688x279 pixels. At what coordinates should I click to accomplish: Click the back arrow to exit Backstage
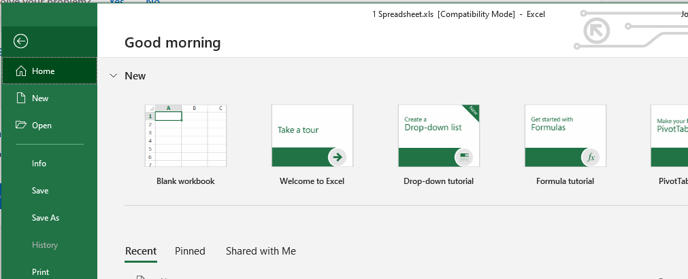coord(20,41)
